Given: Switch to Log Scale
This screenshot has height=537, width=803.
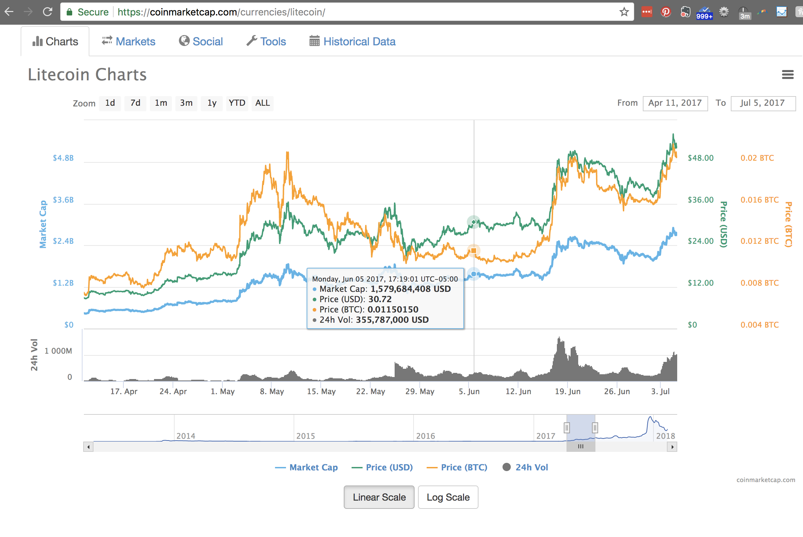Looking at the screenshot, I should (448, 497).
